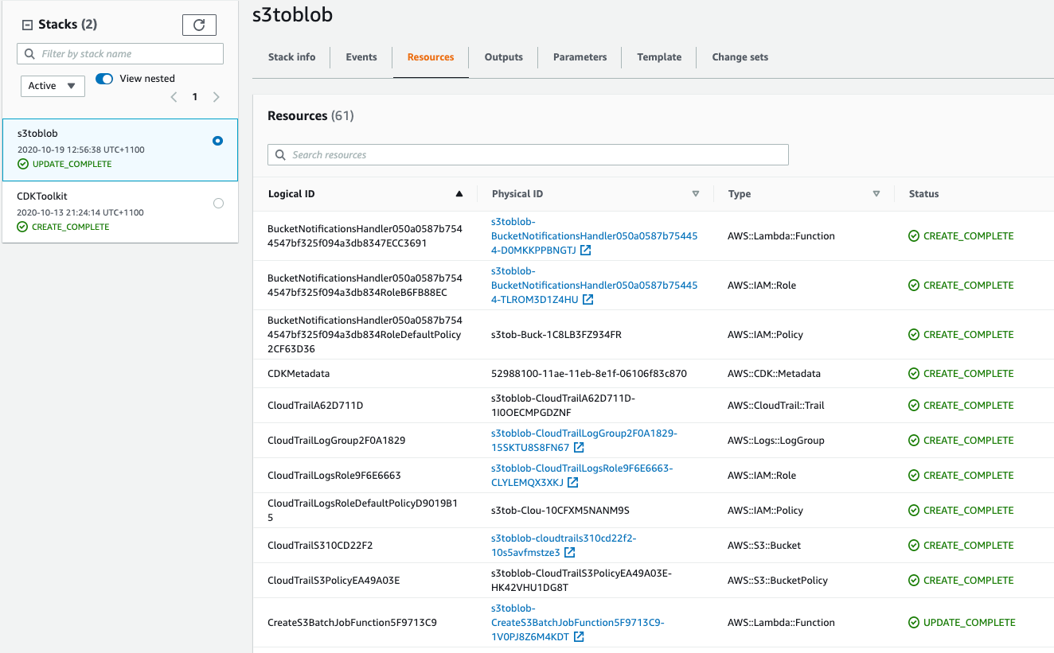Click the Status column header
Screen dimensions: 1054x653
(x=923, y=194)
